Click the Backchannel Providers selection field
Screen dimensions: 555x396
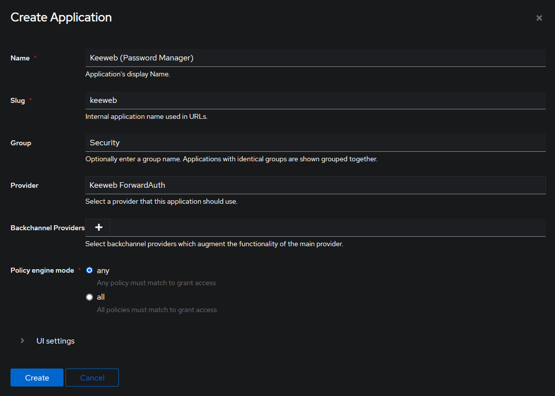pyautogui.click(x=328, y=228)
